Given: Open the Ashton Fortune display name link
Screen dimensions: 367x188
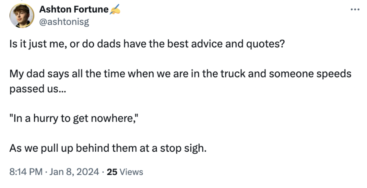Looking at the screenshot, I should [x=74, y=9].
